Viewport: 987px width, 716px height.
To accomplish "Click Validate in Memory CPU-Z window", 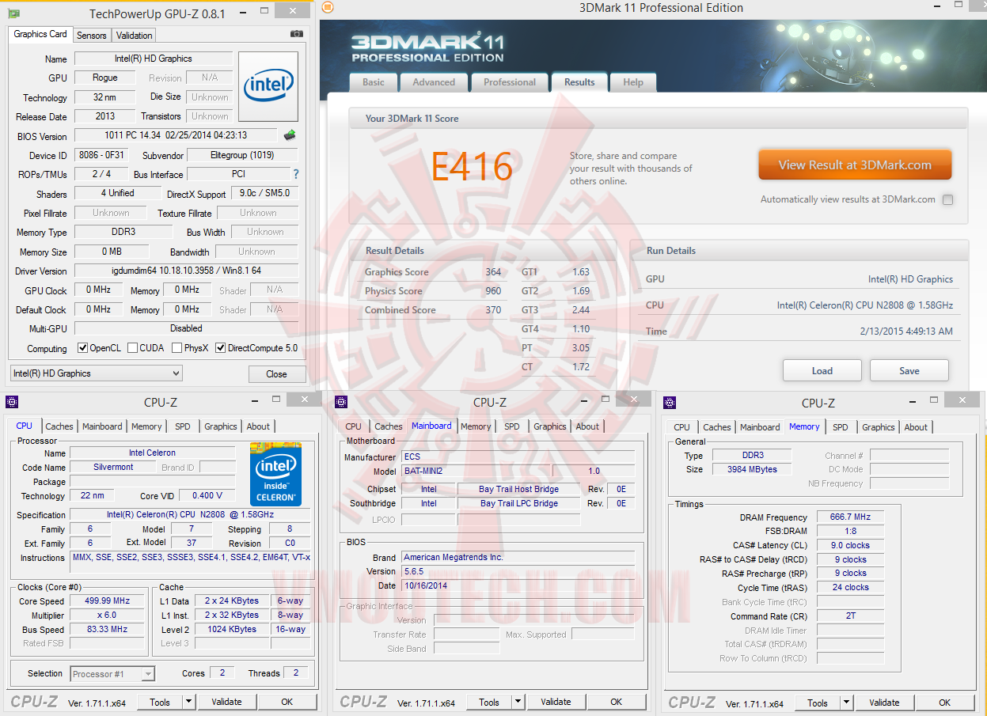I will pos(884,703).
